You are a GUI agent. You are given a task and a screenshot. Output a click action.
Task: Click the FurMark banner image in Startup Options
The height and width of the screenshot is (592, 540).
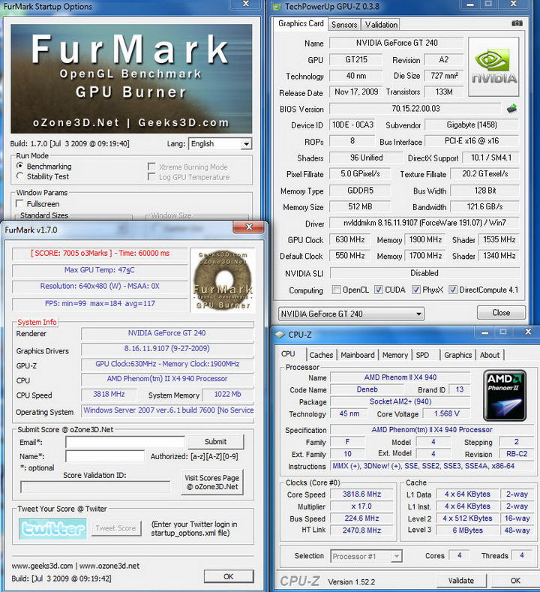[131, 79]
